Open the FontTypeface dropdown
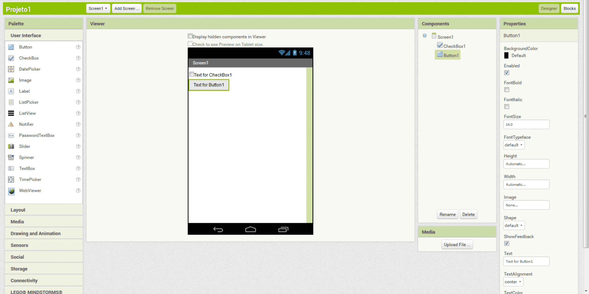Viewport: 589px width, 294px height. point(514,145)
